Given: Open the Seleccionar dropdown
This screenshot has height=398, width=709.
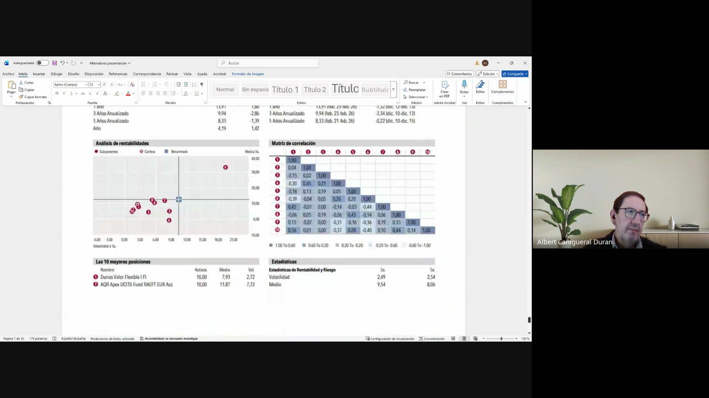Looking at the screenshot, I should click(416, 97).
